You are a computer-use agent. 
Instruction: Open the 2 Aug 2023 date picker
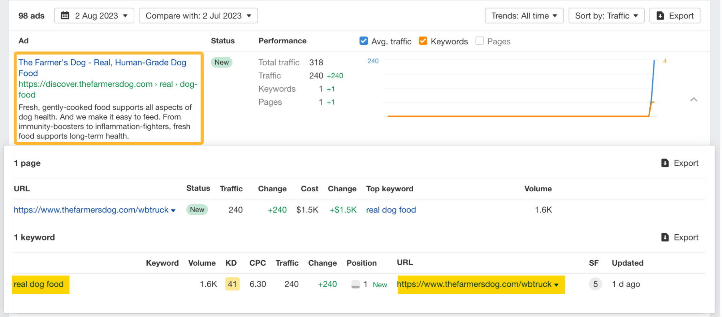point(94,16)
